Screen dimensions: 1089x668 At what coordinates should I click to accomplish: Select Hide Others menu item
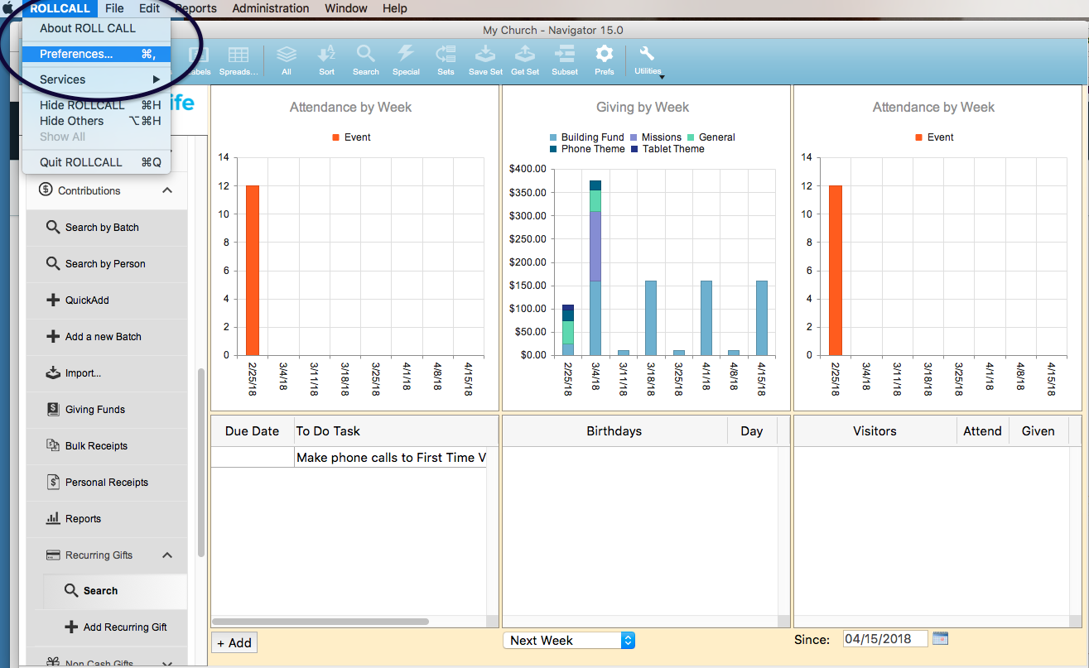[x=96, y=121]
